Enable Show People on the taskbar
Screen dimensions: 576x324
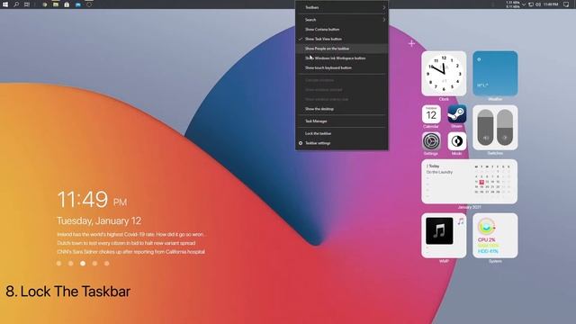pos(342,49)
